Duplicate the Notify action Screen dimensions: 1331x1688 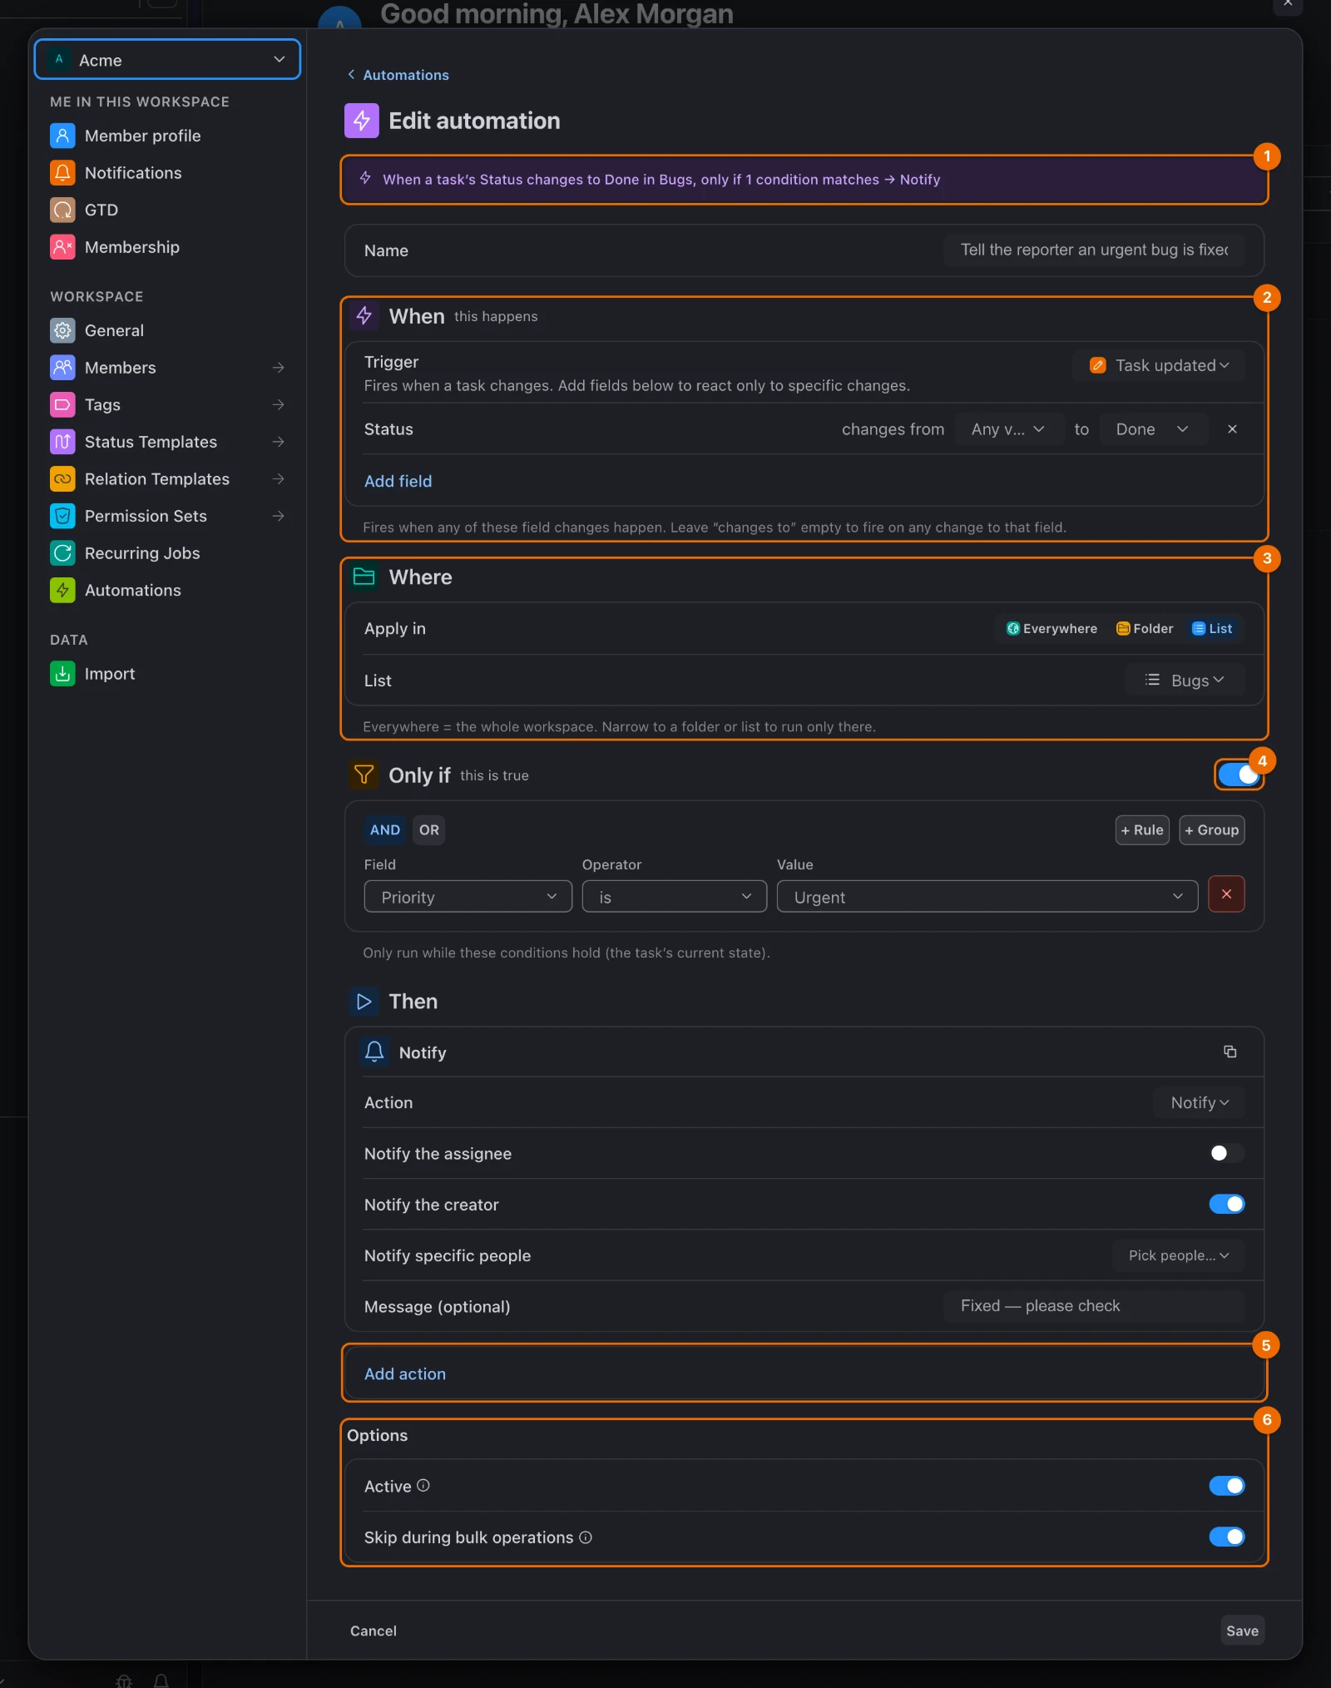1230,1052
